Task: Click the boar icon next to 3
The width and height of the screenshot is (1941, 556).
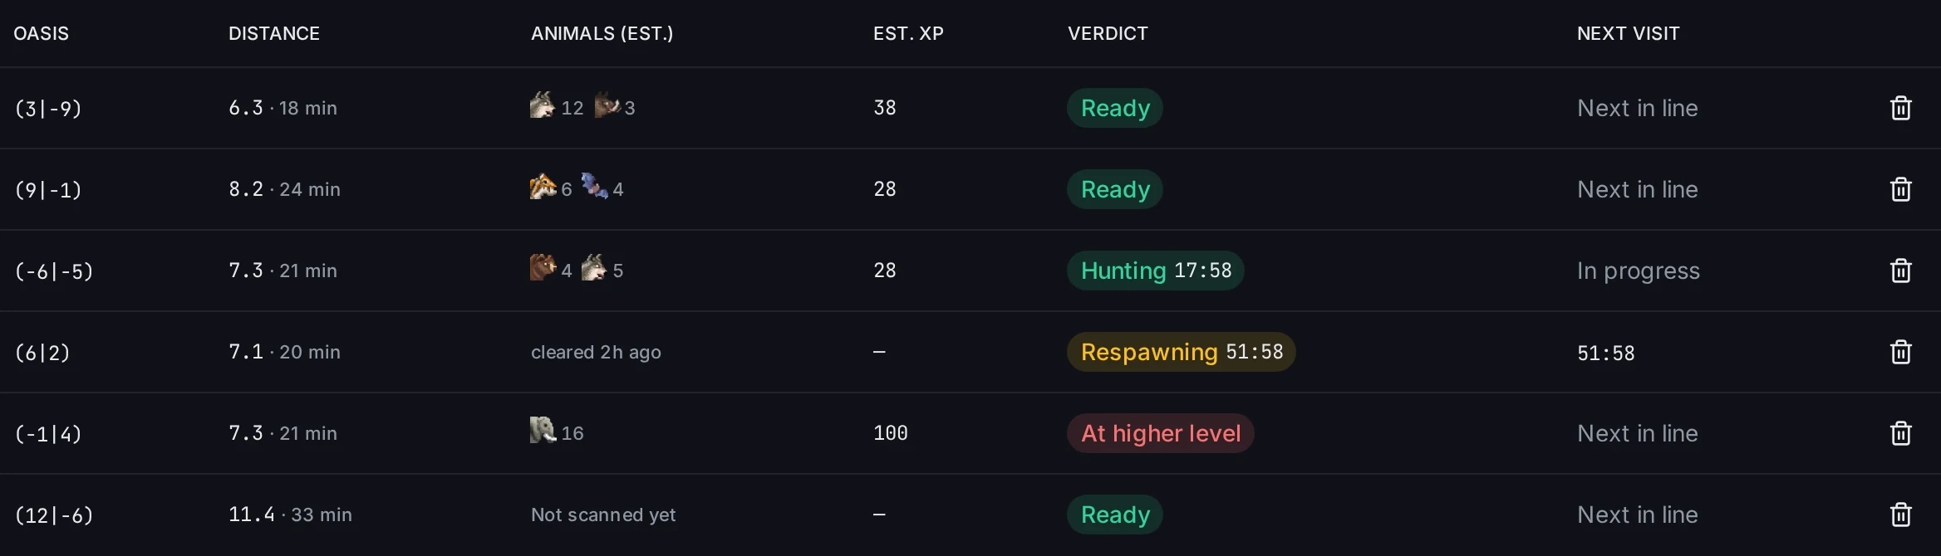Action: [x=607, y=105]
